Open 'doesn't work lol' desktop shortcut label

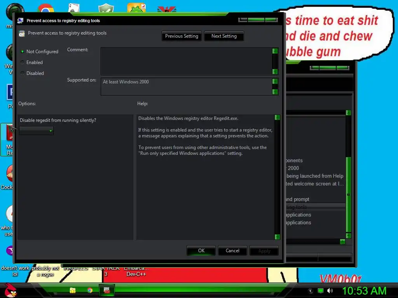pyautogui.click(x=15, y=271)
